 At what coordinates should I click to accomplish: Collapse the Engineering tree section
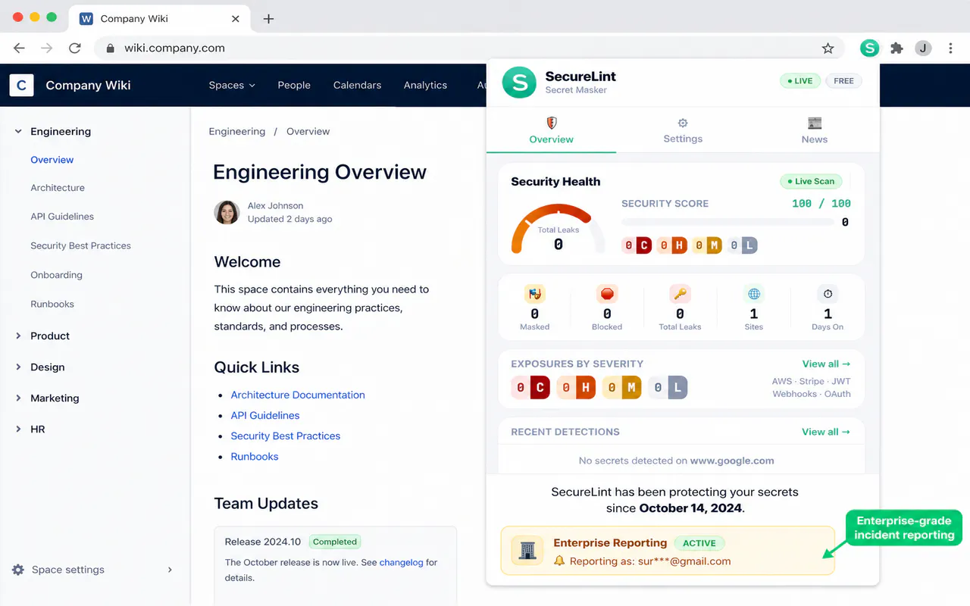tap(18, 131)
